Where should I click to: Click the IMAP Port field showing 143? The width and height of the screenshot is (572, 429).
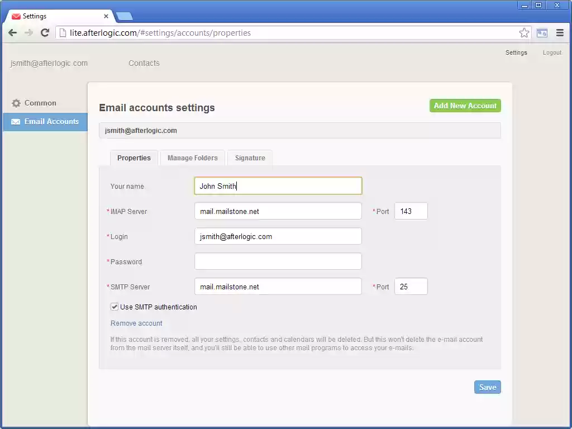click(411, 211)
